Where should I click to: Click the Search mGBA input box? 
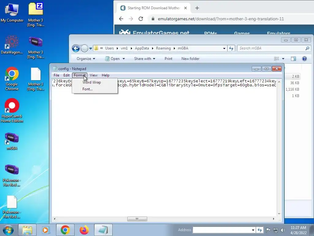click(271, 48)
